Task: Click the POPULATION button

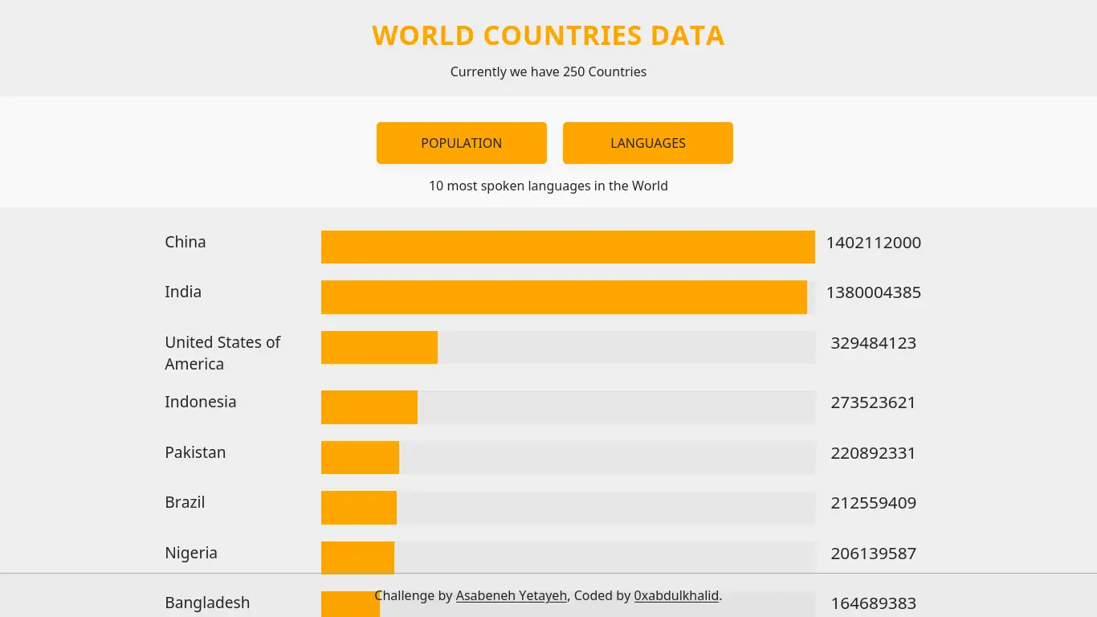Action: (462, 143)
